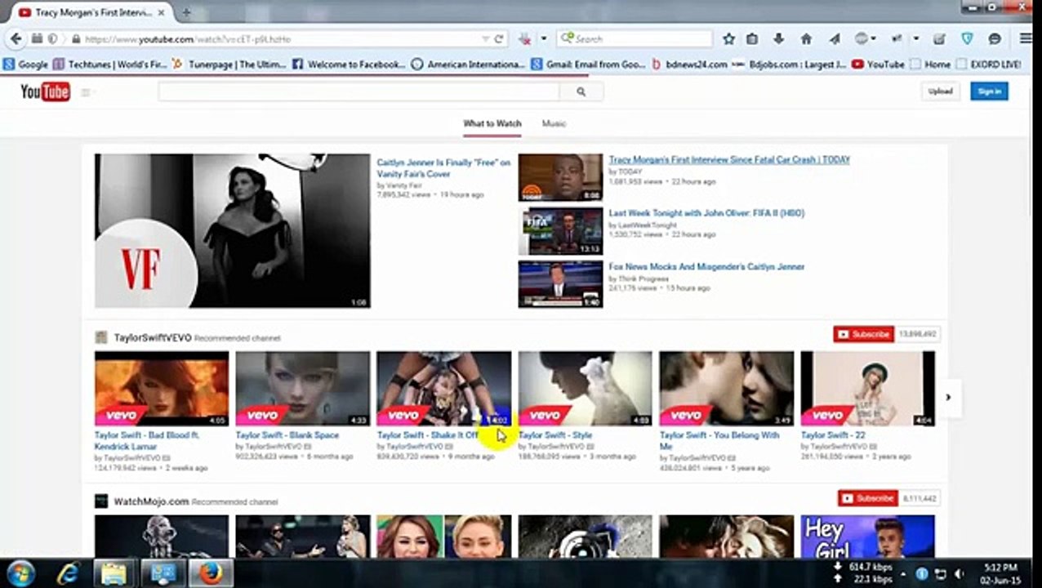Show next TaylorSwiftVEVO videos with arrow
This screenshot has height=588, width=1042.
click(x=948, y=398)
